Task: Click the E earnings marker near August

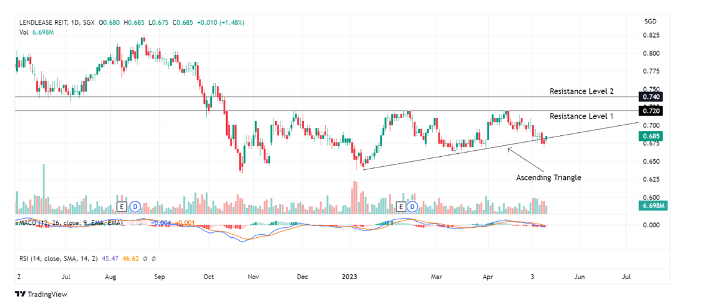Action: coord(121,206)
